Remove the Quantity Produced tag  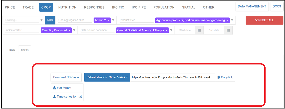point(69,31)
